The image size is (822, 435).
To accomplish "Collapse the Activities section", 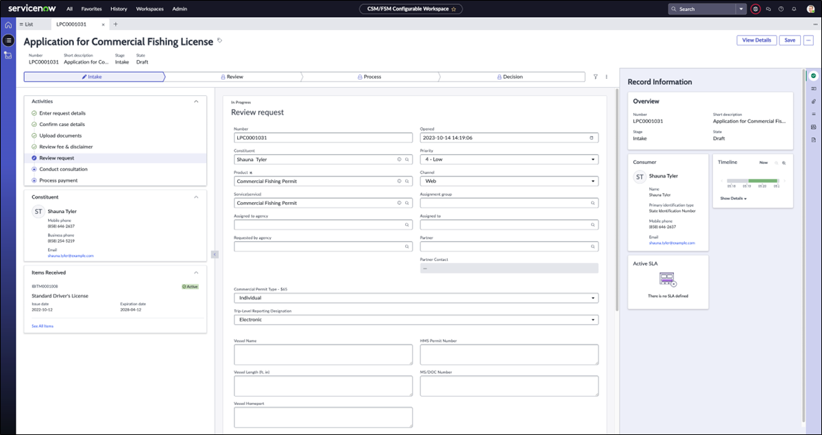I will click(196, 101).
